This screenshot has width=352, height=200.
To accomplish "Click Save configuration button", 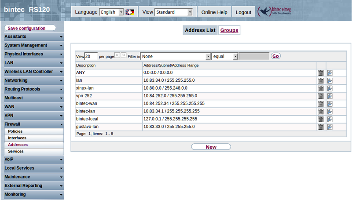I will (x=30, y=28).
